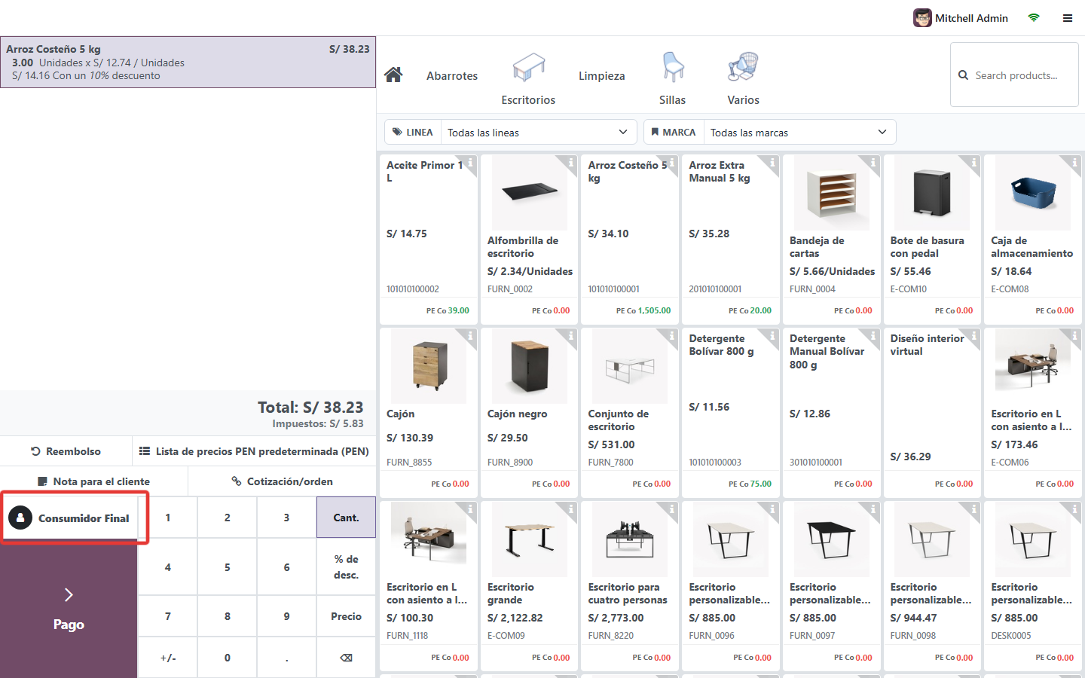This screenshot has width=1085, height=678.
Task: Focus the Search products field
Action: 1014,75
